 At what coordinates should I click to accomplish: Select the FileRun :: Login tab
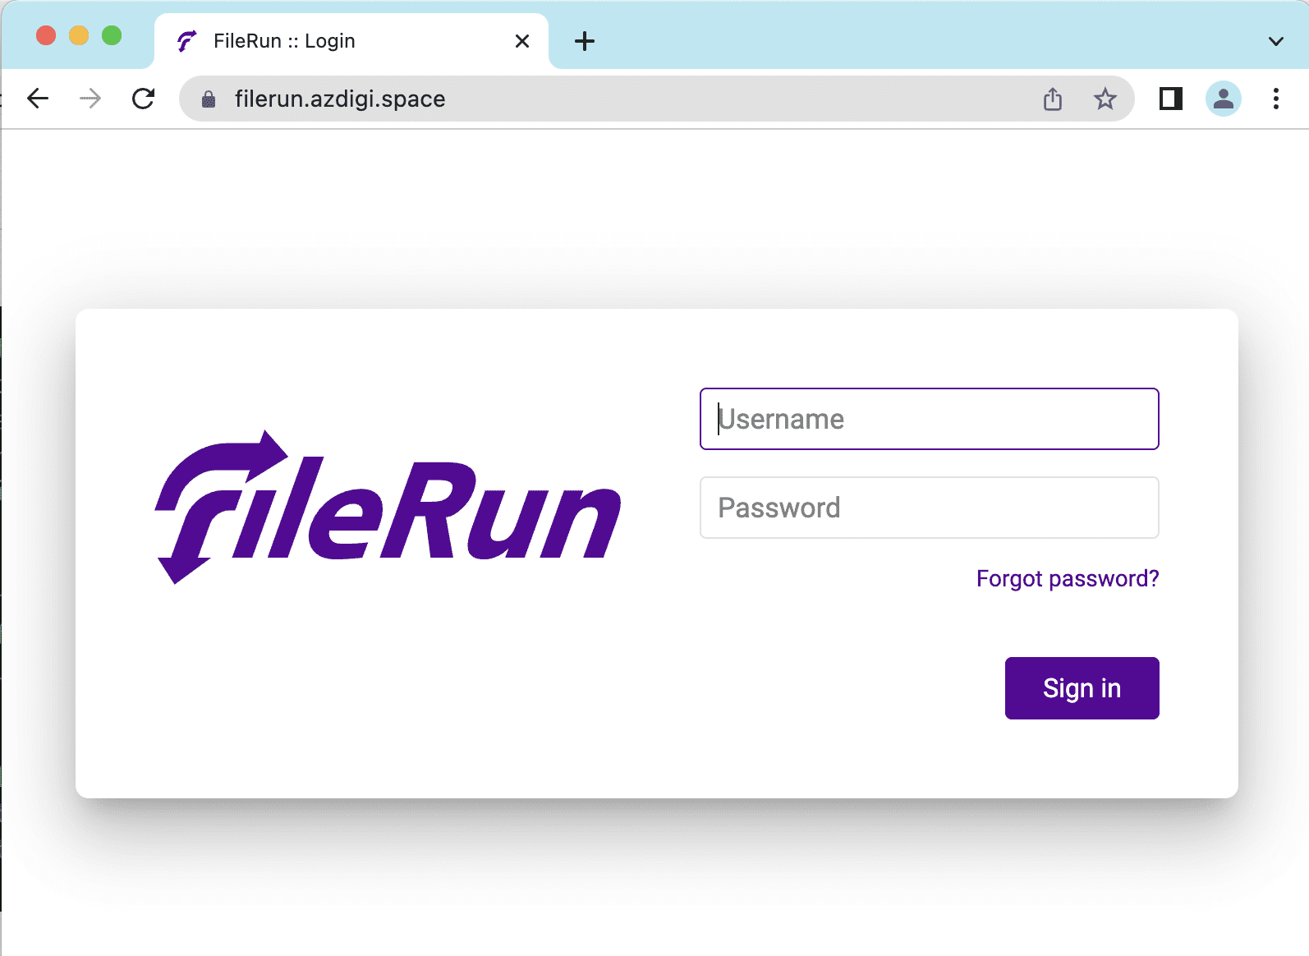(351, 41)
